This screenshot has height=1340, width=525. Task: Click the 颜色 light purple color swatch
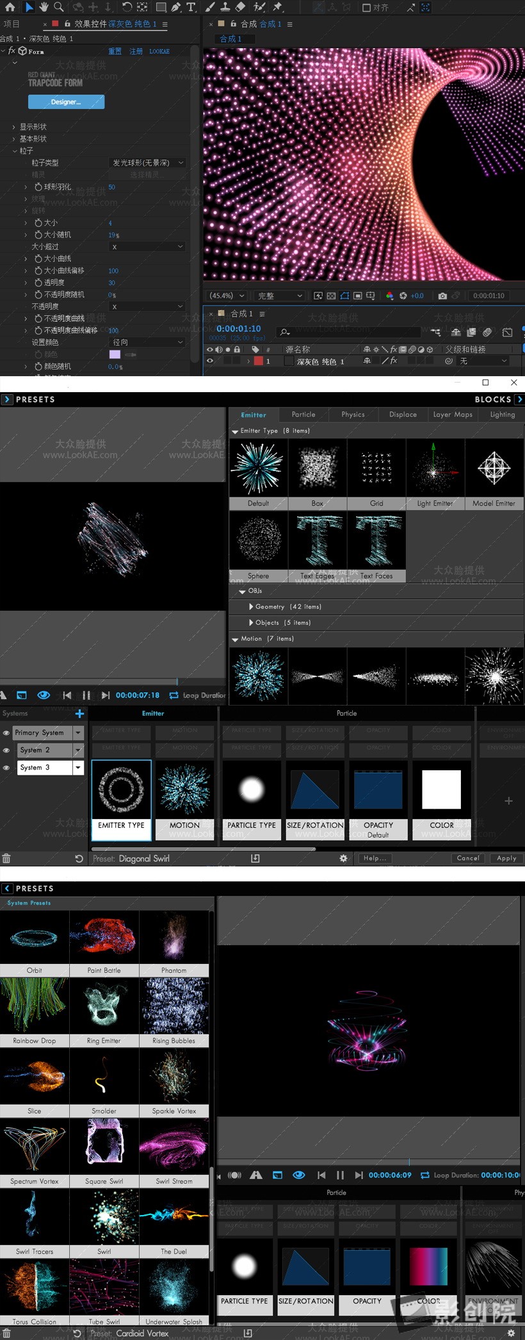115,354
